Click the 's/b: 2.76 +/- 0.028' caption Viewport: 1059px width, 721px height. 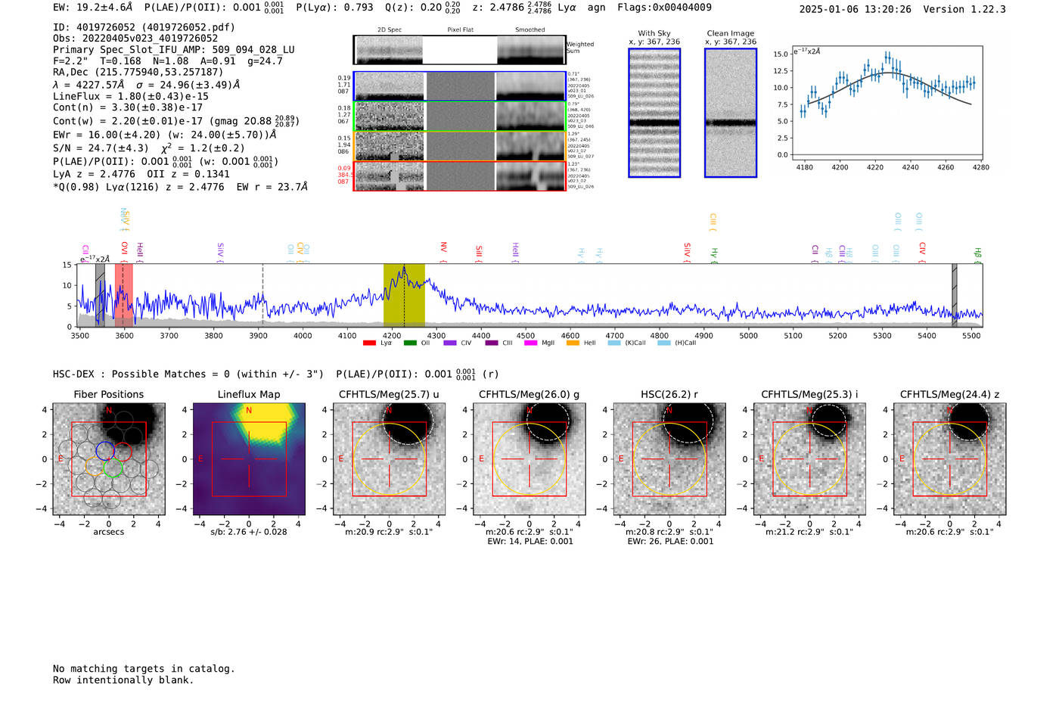[x=249, y=532]
